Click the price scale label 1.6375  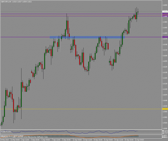pyautogui.click(x=165, y=39)
